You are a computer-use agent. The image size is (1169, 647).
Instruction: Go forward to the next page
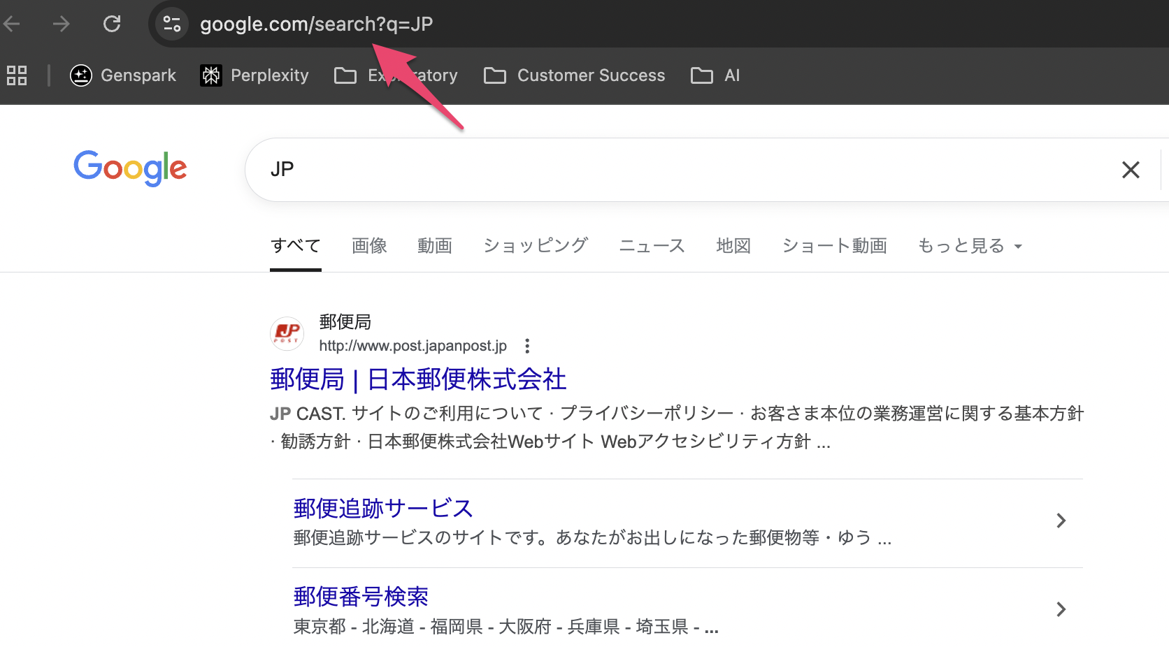62,24
